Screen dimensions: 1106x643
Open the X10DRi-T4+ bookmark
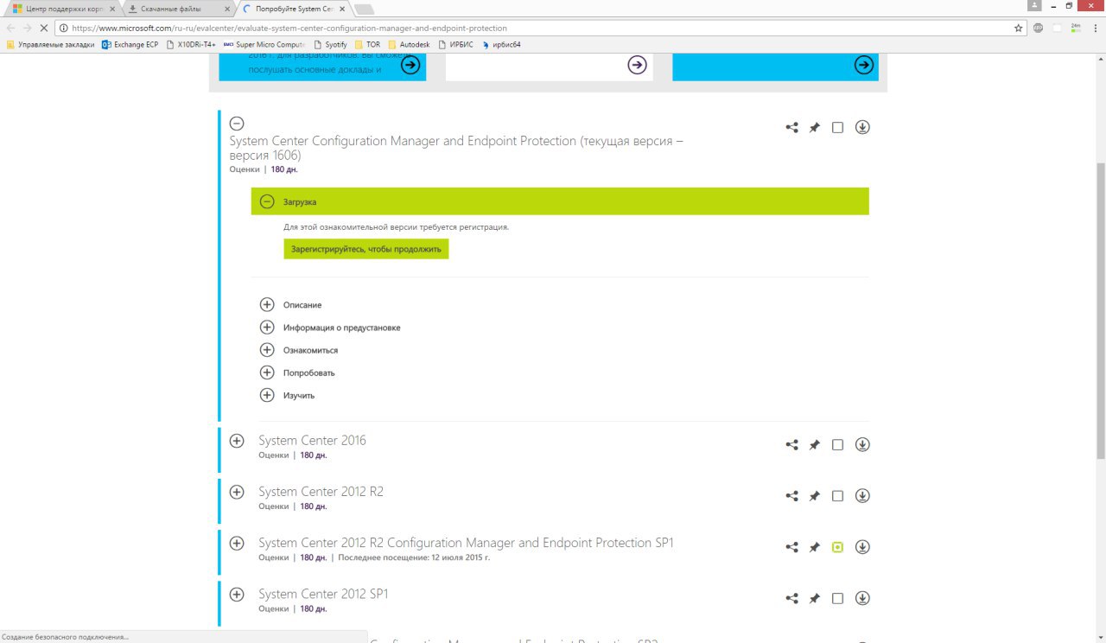coord(191,44)
